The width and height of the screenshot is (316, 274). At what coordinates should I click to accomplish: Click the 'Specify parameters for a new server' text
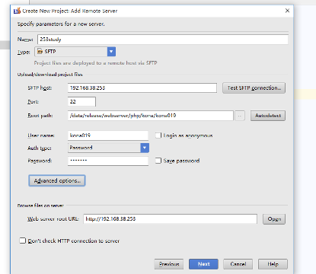pyautogui.click(x=61, y=24)
